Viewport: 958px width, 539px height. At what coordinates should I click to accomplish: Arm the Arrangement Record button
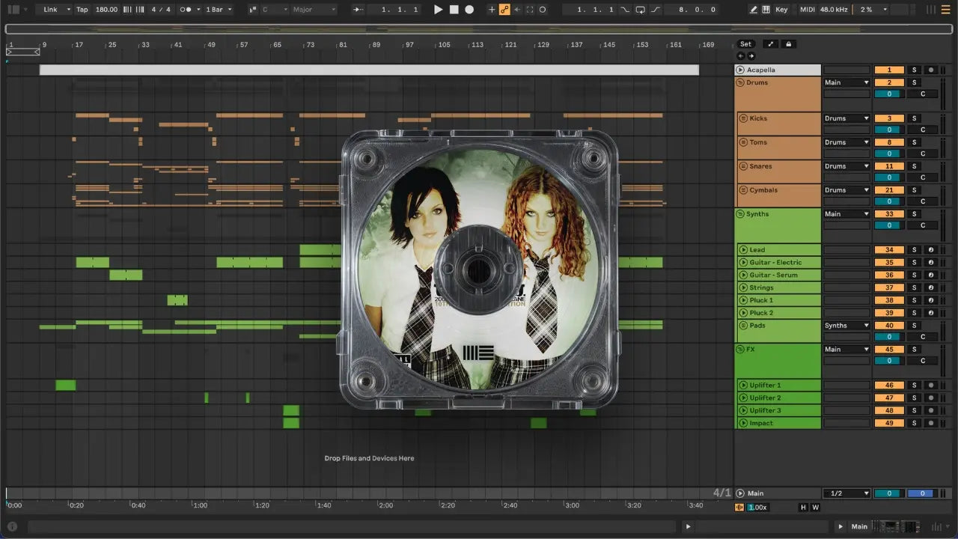click(469, 10)
